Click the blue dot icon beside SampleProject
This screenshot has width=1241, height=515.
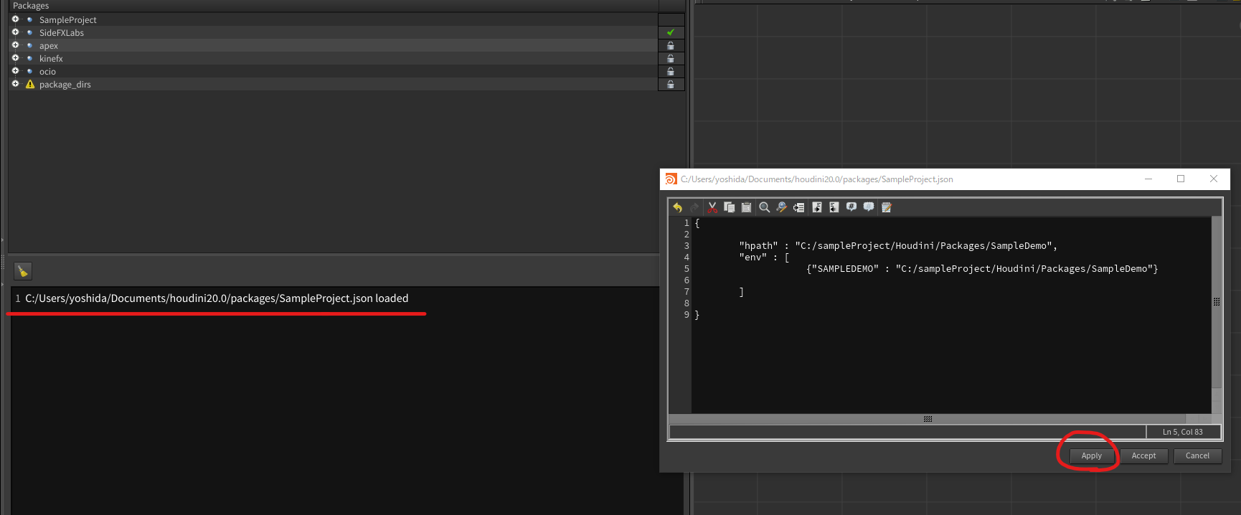tap(29, 20)
